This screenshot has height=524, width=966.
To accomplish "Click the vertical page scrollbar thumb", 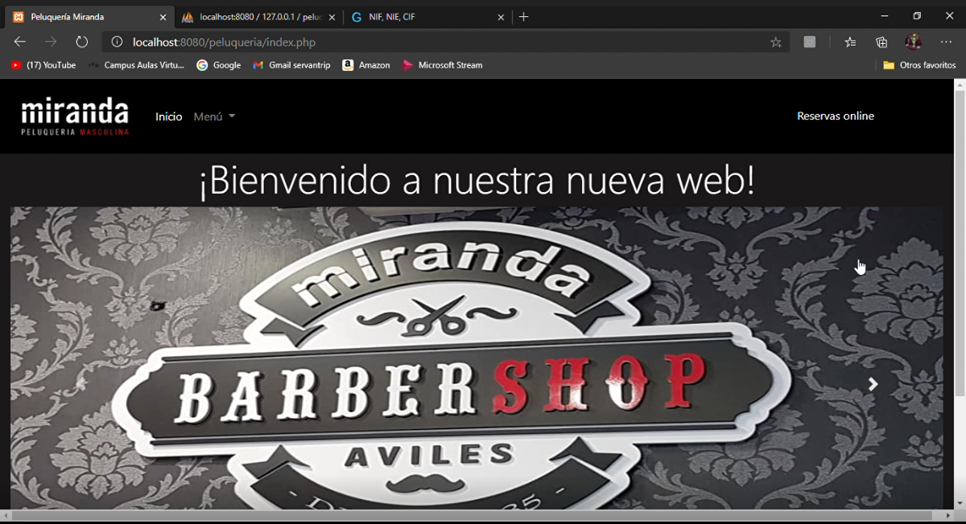I will [960, 241].
